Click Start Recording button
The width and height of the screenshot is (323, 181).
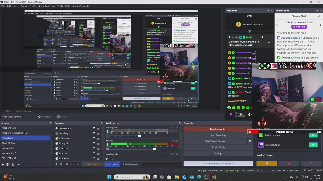coord(218,135)
